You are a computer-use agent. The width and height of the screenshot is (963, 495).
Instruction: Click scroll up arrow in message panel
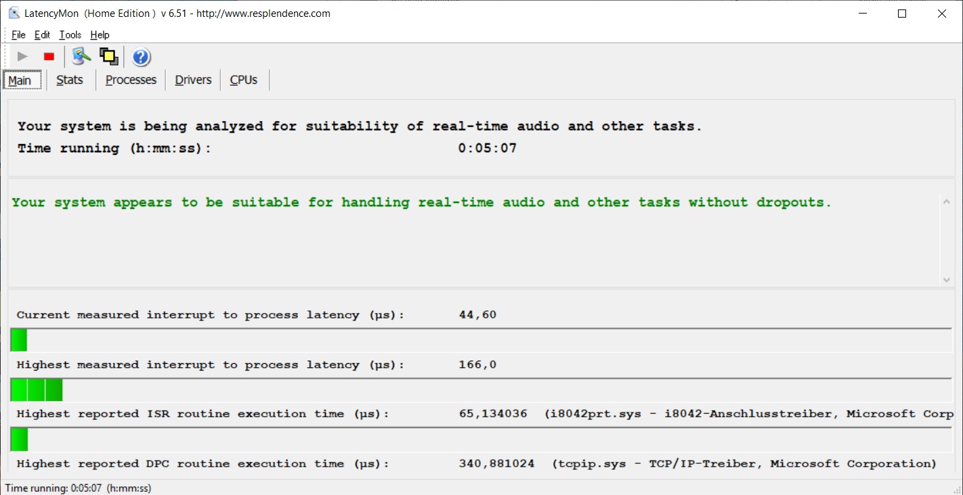pyautogui.click(x=946, y=201)
